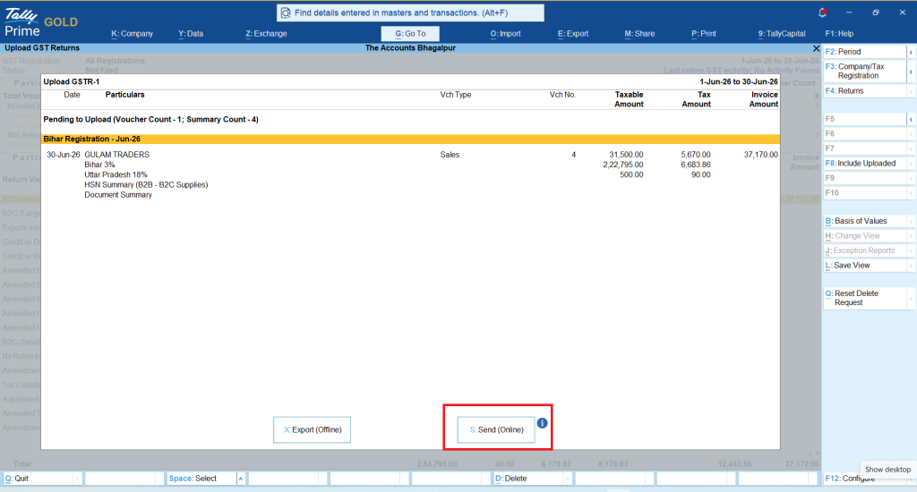
Task: Open the 9: TallyCapital menu
Action: coord(781,34)
